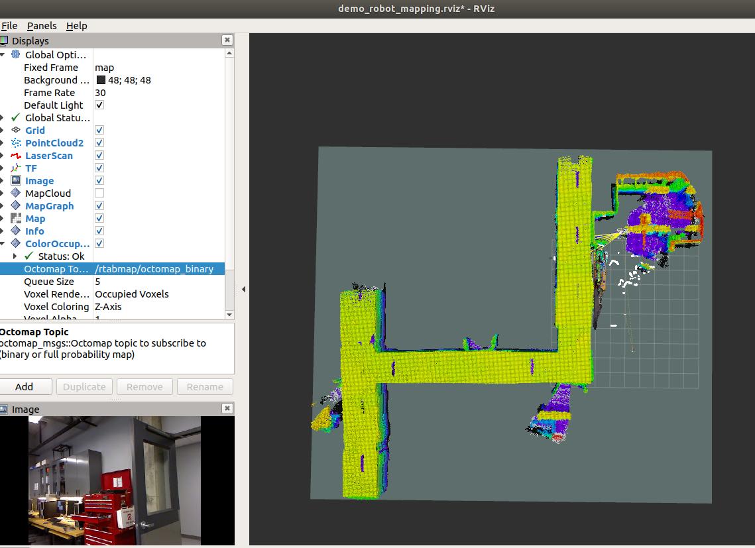
Task: Open the Panels menu
Action: 42,26
